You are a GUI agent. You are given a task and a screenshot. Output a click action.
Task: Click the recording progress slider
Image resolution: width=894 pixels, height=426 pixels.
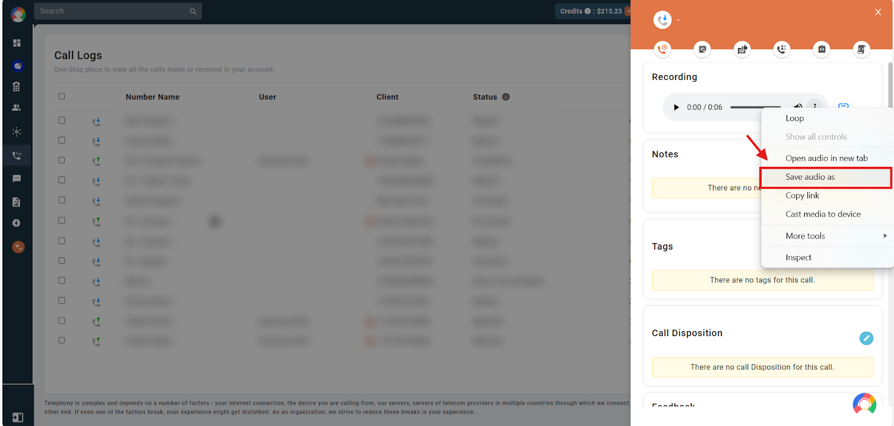(755, 107)
